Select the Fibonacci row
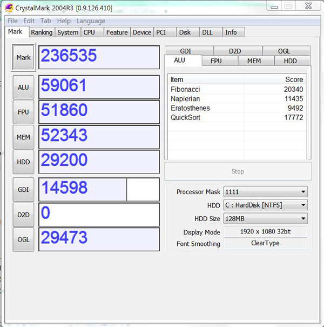Viewport: 324px width, 327px height. click(237, 89)
